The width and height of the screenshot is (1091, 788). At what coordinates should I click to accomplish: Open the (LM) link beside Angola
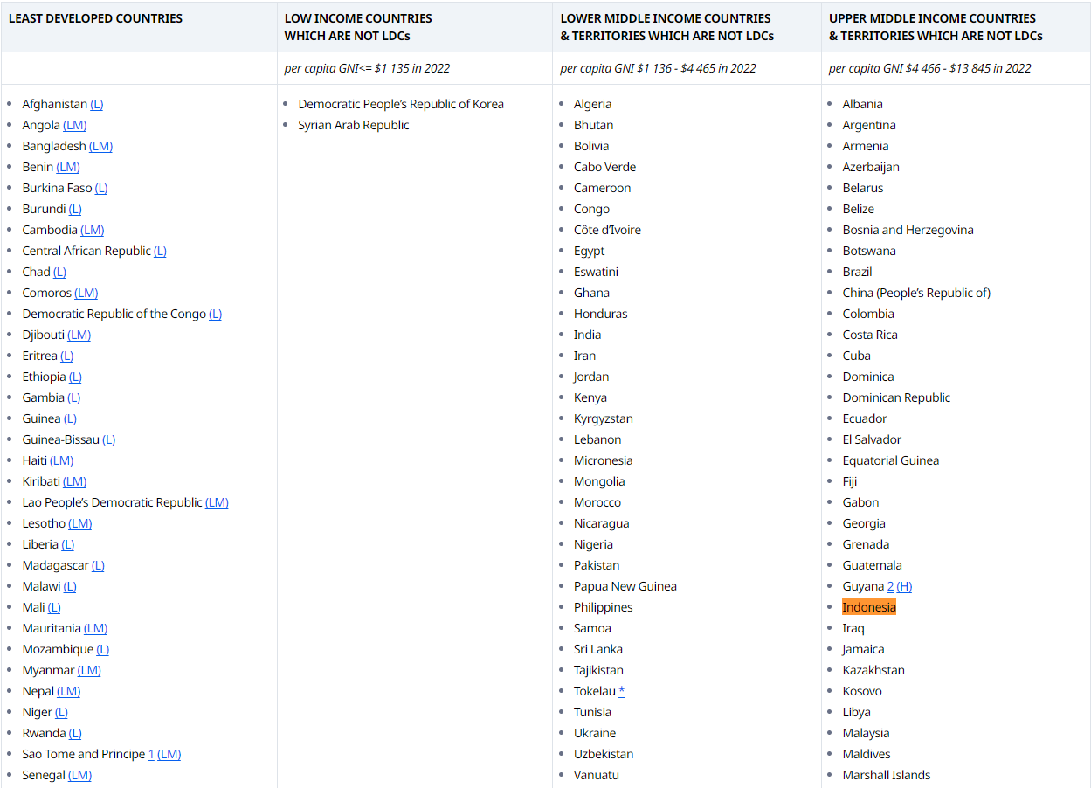(74, 125)
